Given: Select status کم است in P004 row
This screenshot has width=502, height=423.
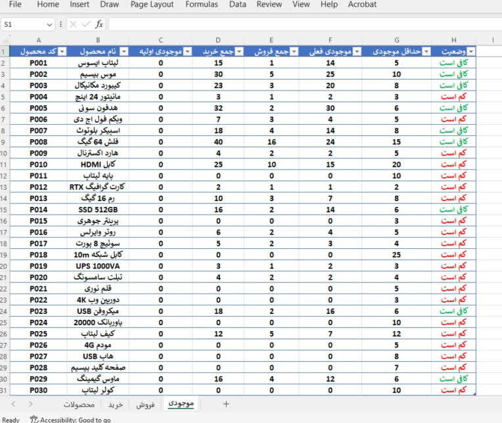Looking at the screenshot, I should (453, 97).
